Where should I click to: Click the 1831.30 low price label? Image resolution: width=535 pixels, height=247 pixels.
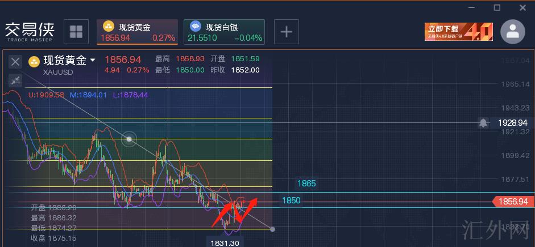coord(225,243)
